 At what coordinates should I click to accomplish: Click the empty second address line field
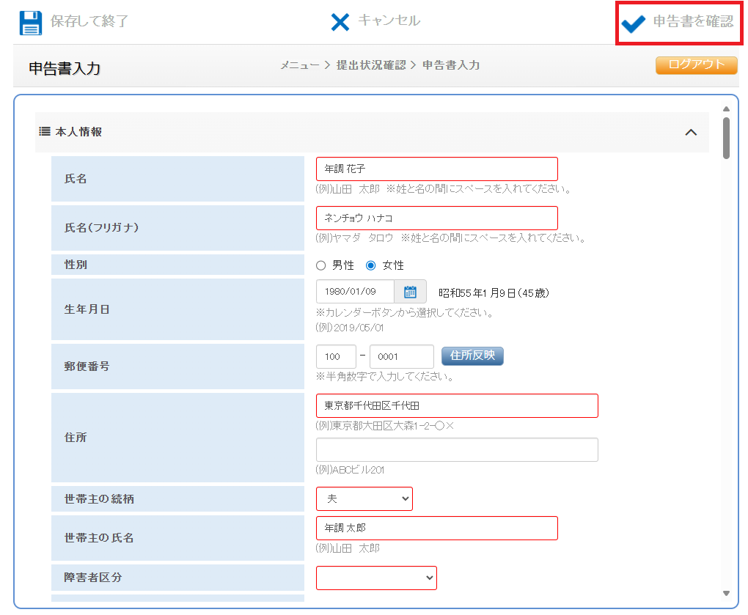pos(456,450)
